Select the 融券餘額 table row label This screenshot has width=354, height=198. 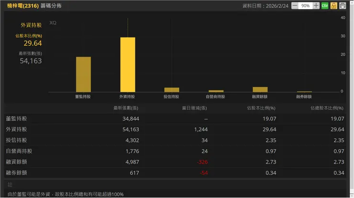16,173
